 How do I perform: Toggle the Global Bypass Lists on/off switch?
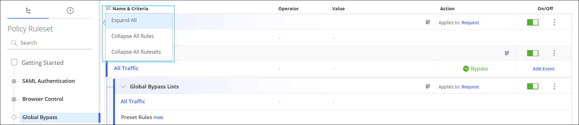533,87
